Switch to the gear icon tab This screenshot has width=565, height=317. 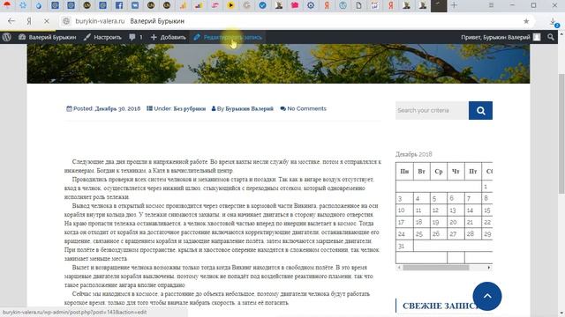[x=311, y=5]
